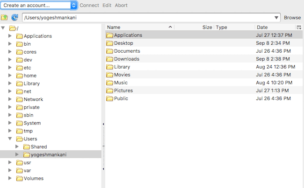This screenshot has width=304, height=188.
Task: Expand the home tree node
Action: coord(10,76)
